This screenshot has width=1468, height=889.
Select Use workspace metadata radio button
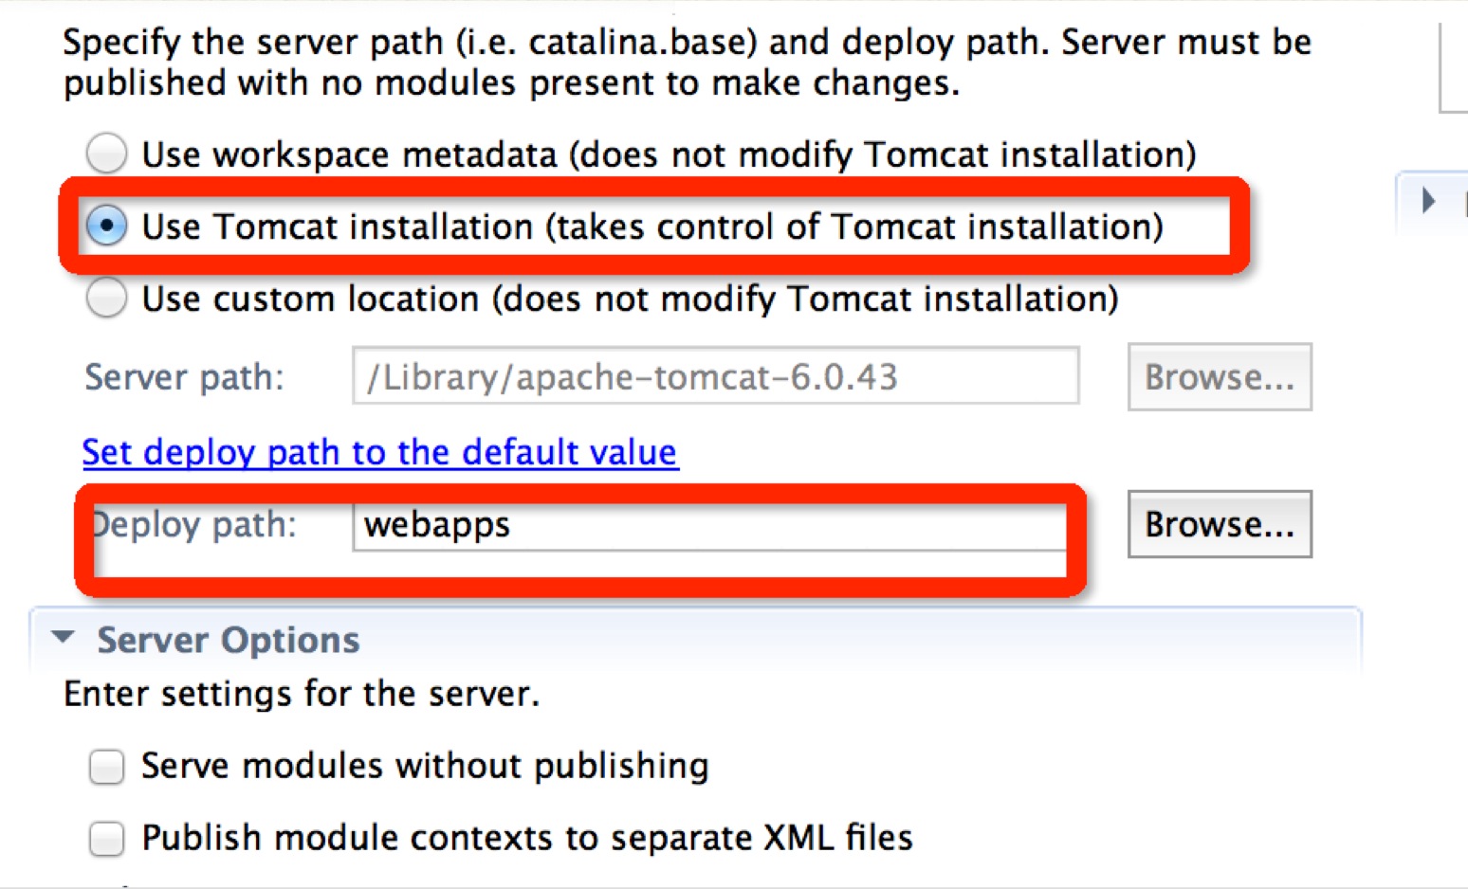coord(106,154)
